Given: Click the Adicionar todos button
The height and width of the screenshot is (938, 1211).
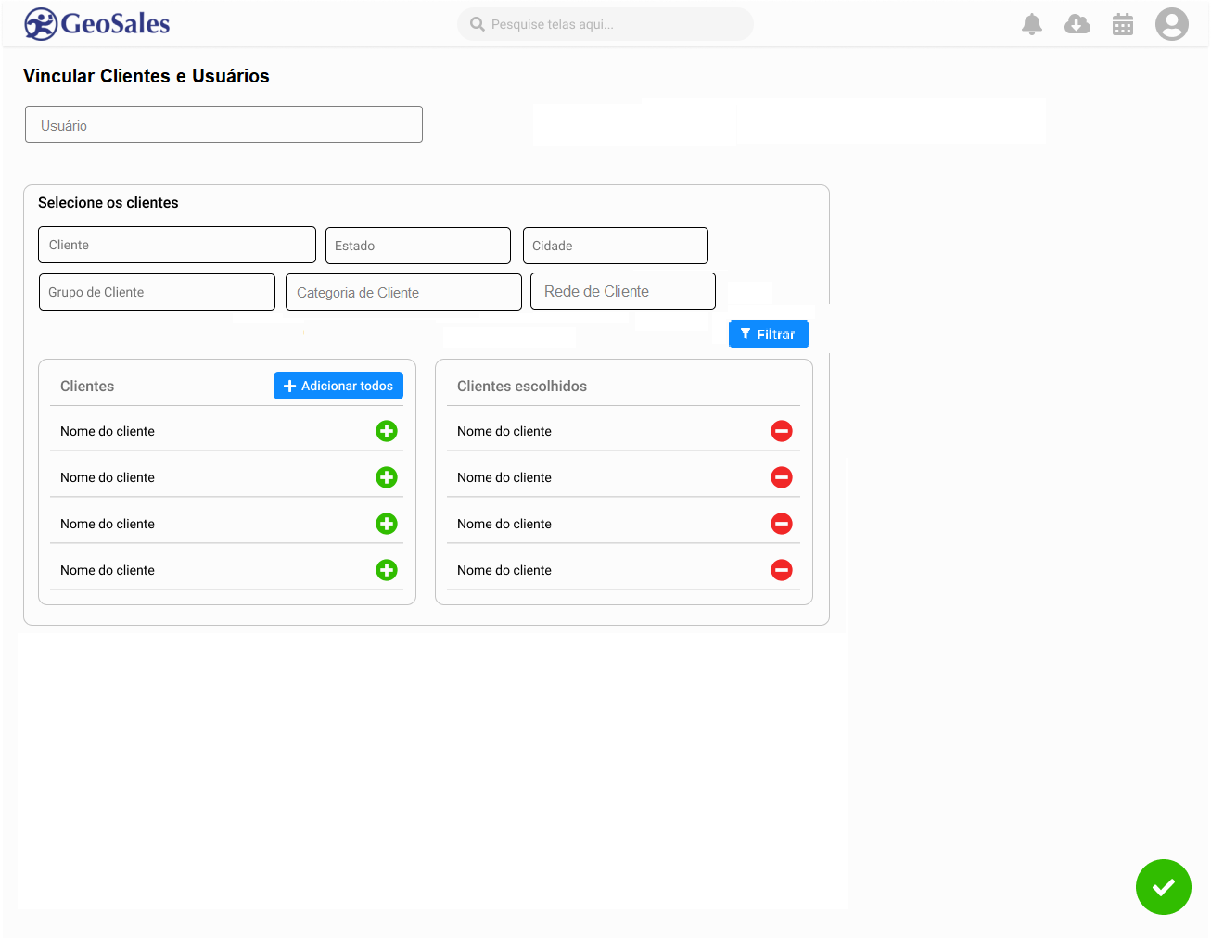Looking at the screenshot, I should [x=338, y=386].
